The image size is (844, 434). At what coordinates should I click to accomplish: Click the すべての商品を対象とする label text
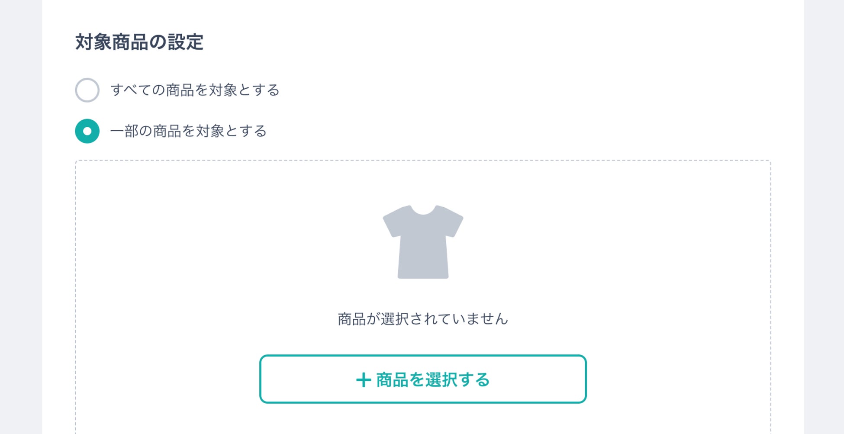[x=195, y=90]
